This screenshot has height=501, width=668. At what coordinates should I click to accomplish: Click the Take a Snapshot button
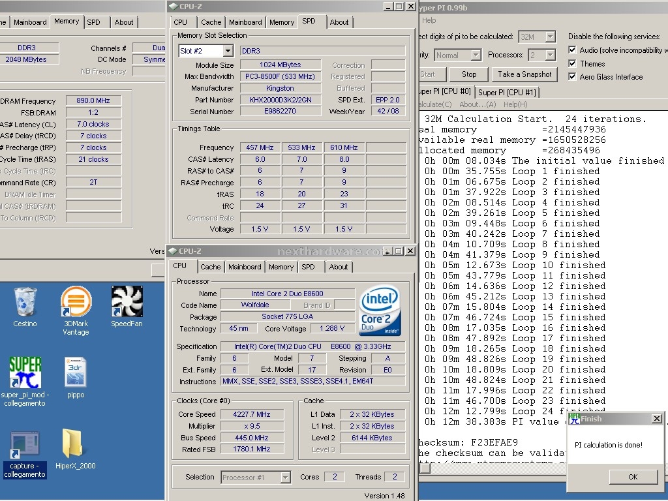click(524, 74)
